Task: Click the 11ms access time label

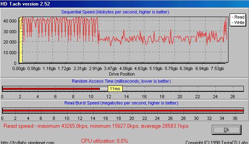Action: coord(115,89)
